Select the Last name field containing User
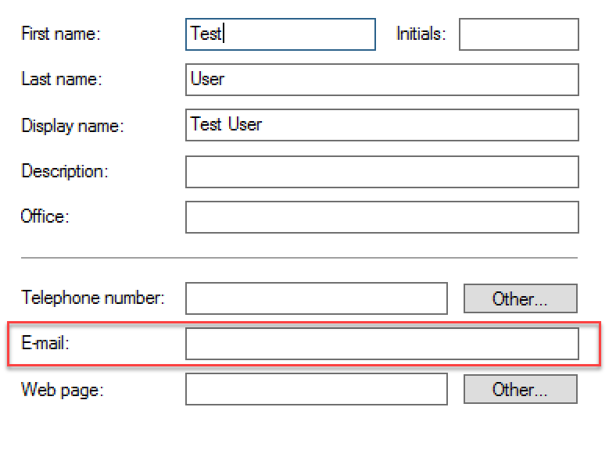The width and height of the screenshot is (616, 450). (381, 80)
